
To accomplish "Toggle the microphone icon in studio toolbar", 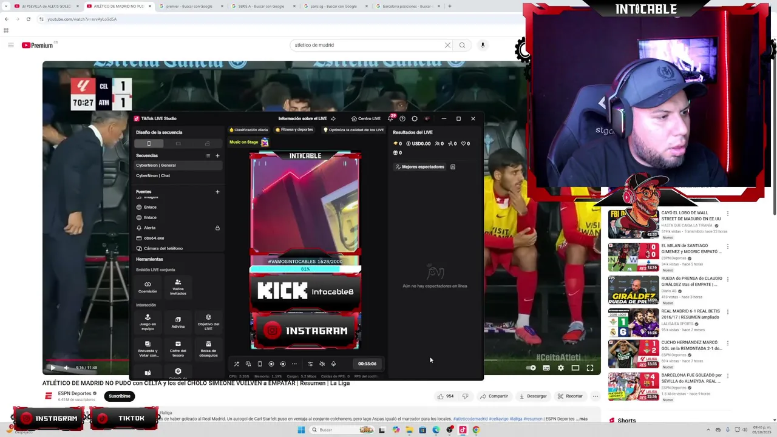I will click(x=333, y=364).
